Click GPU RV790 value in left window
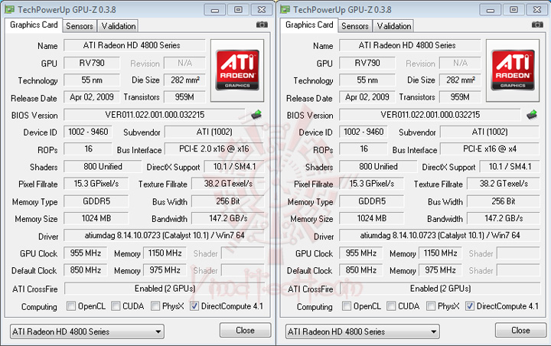This screenshot has height=346, width=551. click(91, 63)
